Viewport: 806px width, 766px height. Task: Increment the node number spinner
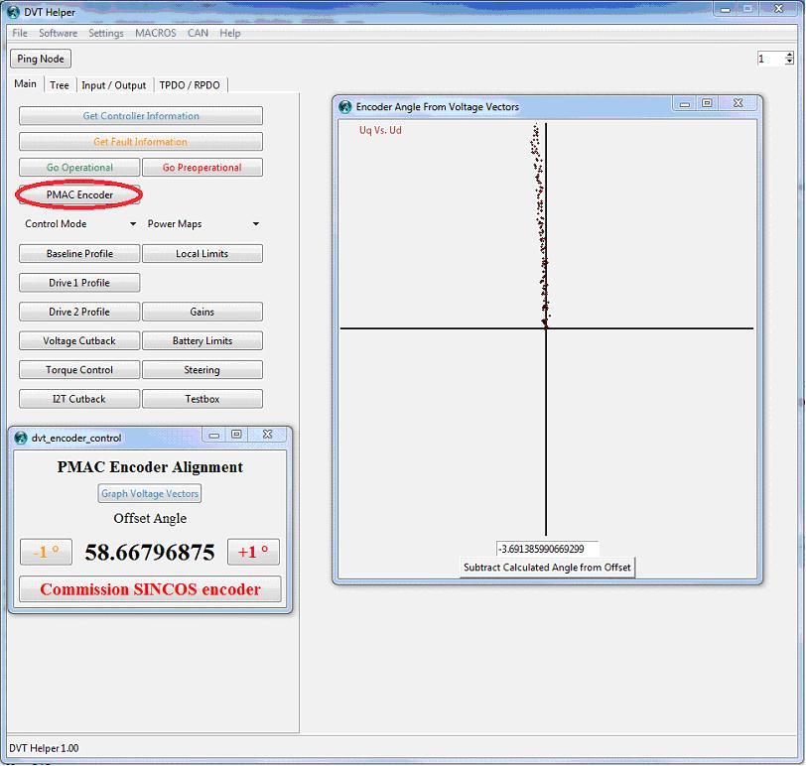click(x=789, y=56)
